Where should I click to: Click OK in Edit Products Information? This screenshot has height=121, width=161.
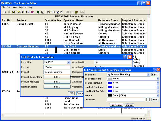71,93
